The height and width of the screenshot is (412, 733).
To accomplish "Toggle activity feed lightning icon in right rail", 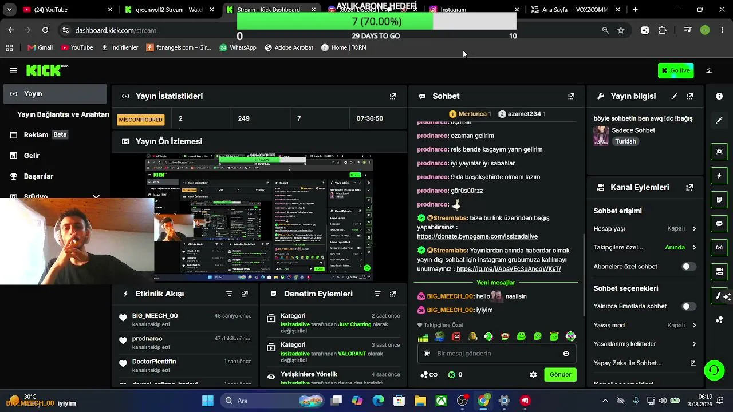I will coord(719,176).
